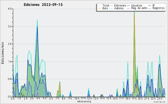Click the y-axis value 4.0
Screen dimensions: 168x104
coord(10,9)
